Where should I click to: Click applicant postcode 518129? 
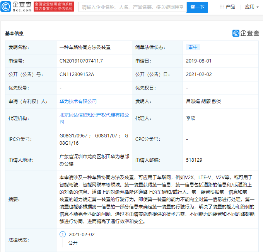[194, 160]
